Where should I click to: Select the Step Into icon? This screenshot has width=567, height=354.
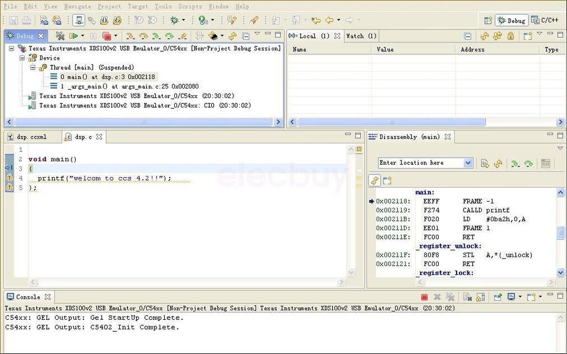coord(130,37)
